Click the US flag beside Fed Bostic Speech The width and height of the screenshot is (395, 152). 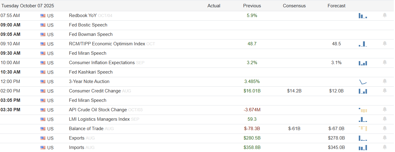(43, 25)
